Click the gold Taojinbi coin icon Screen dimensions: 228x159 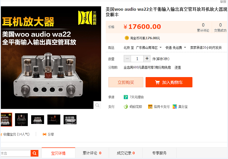tap(127, 38)
